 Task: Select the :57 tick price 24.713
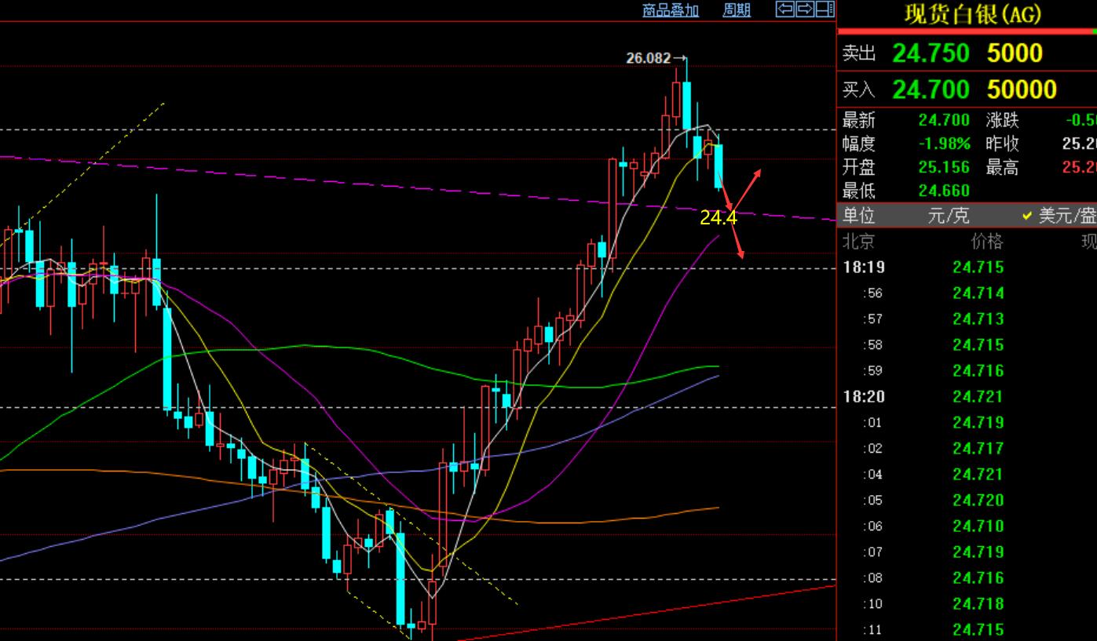coord(978,319)
